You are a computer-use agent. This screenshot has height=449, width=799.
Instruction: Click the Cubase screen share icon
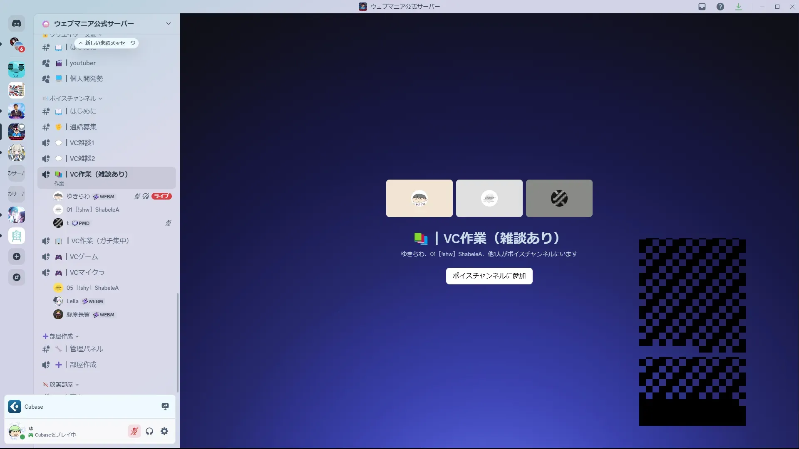coord(165,407)
